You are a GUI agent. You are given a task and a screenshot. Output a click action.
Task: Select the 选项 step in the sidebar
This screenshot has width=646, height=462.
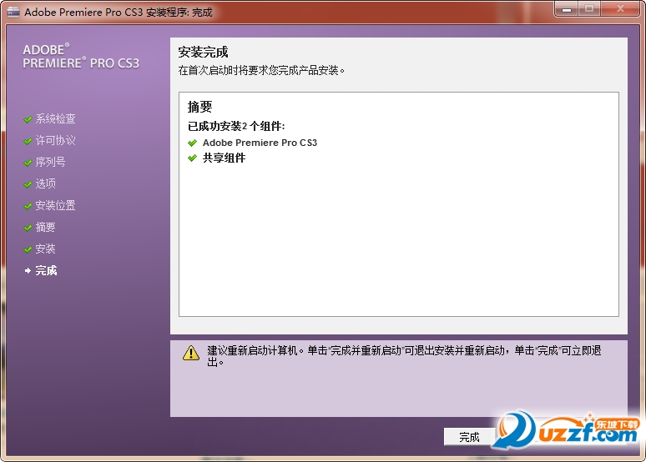pos(45,183)
